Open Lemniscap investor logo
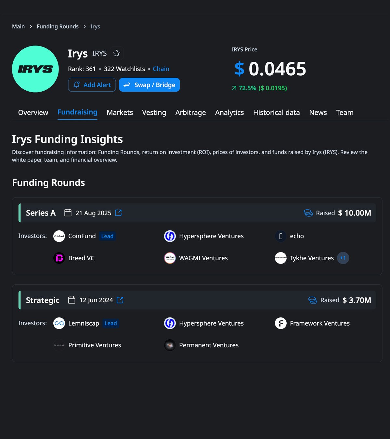Screen dimensions: 390x439 59,323
